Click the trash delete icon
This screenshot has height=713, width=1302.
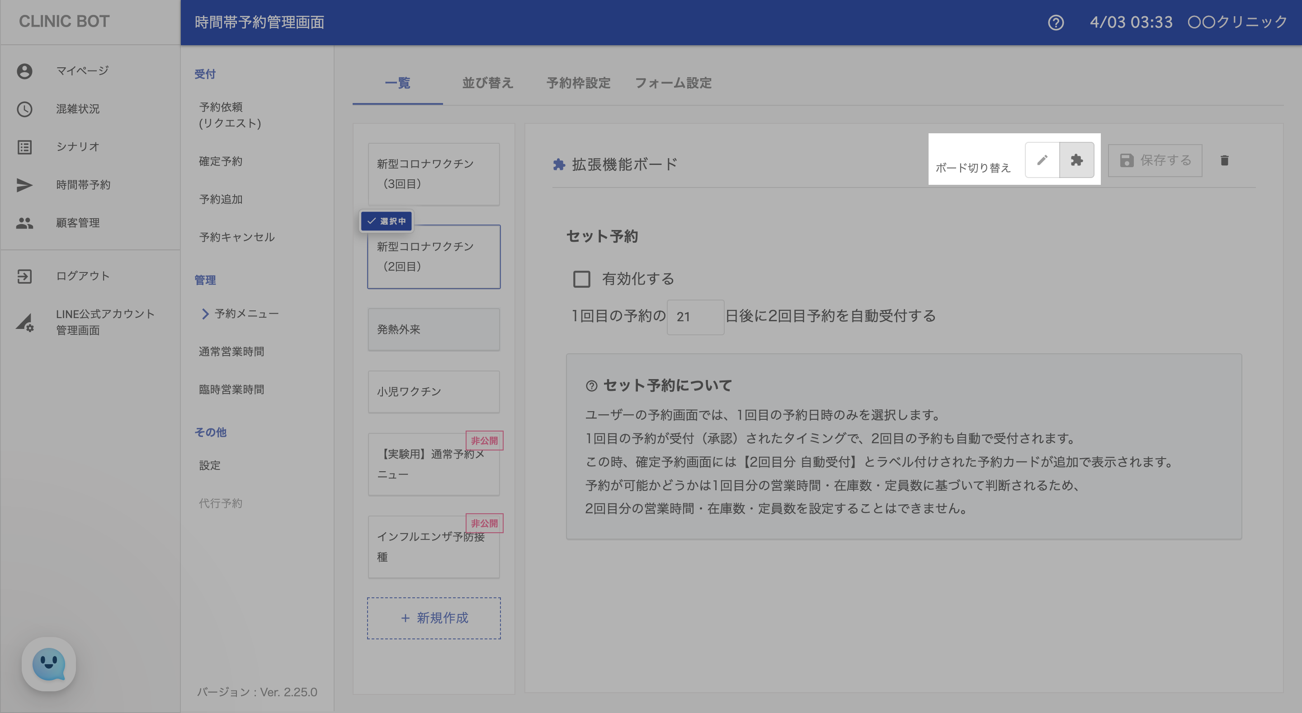pyautogui.click(x=1224, y=161)
